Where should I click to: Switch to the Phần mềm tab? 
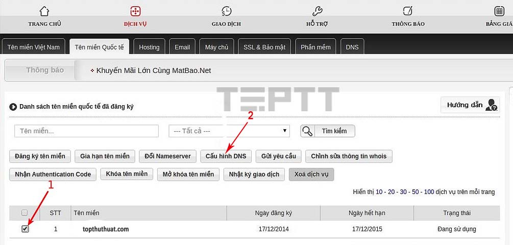[315, 46]
